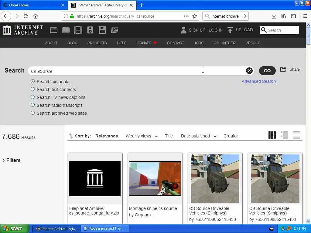This screenshot has height=233, width=311.
Task: Open the Windows start button
Action: click(15, 228)
